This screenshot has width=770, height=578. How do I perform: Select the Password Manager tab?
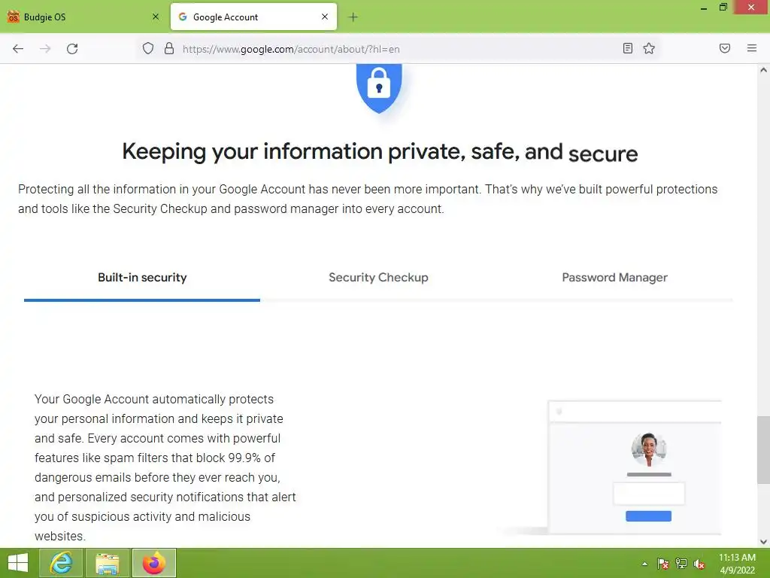click(614, 278)
